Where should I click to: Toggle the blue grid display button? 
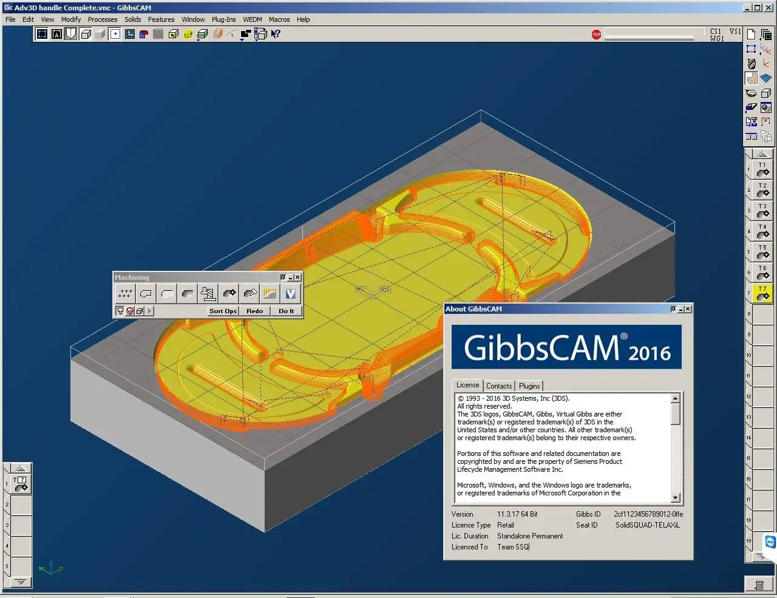click(x=129, y=34)
